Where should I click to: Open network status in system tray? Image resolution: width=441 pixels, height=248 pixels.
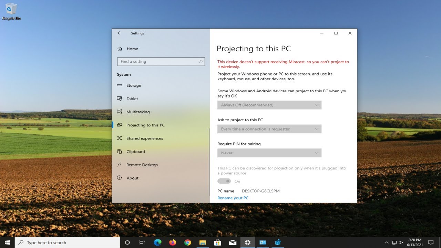click(x=394, y=242)
